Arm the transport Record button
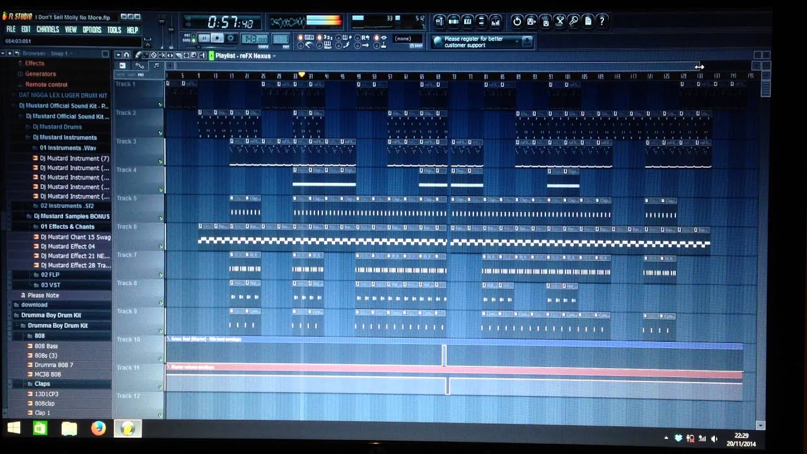The image size is (807, 454). tap(230, 38)
